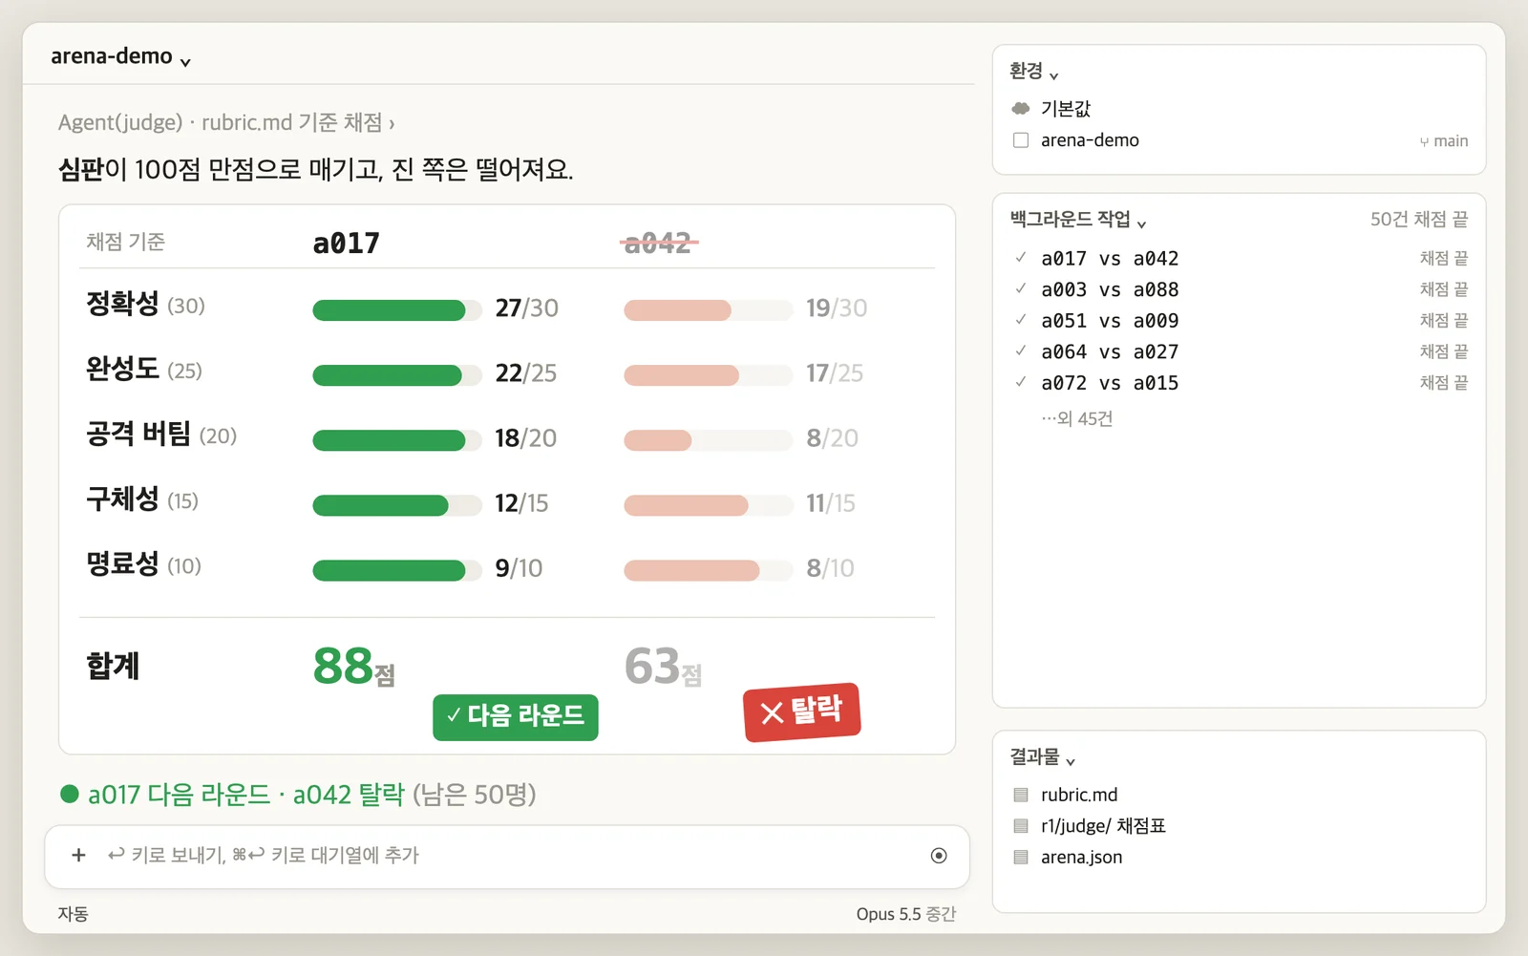This screenshot has width=1528, height=956.
Task: Click the a017 정확성 27/30 progress bar
Action: [x=397, y=309]
